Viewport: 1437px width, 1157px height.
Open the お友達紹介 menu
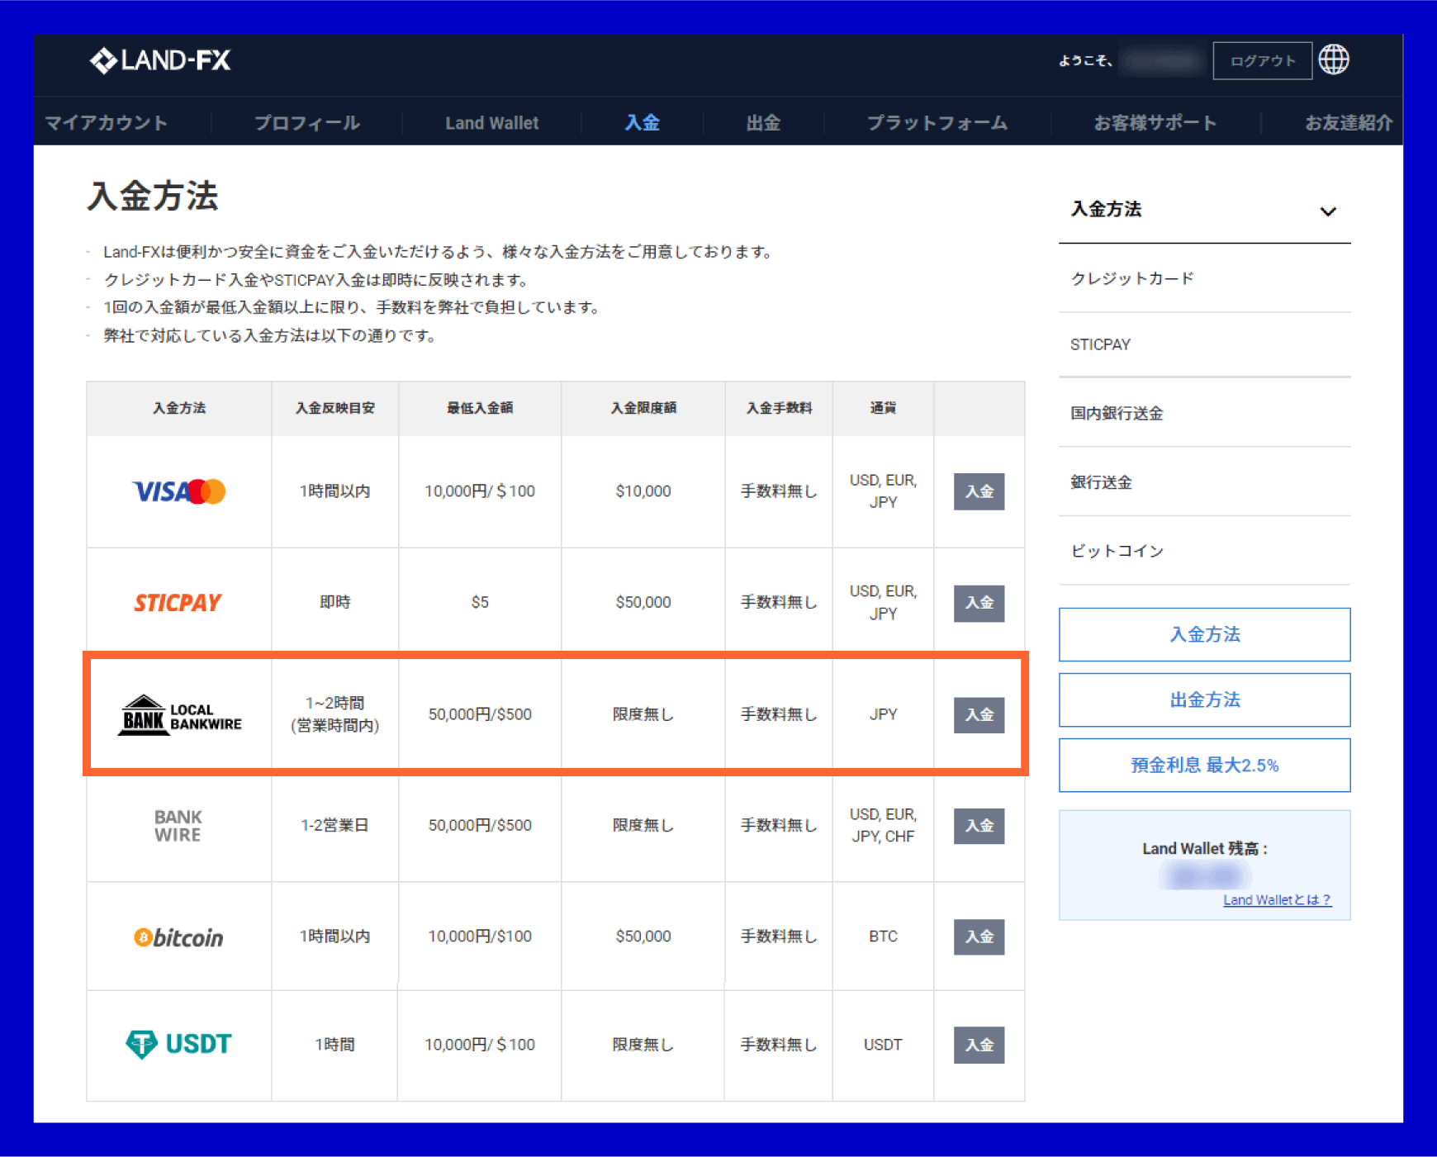pos(1349,123)
